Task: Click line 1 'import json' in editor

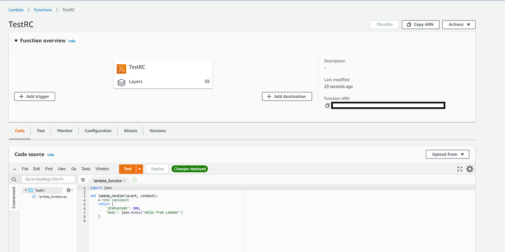Action: (x=101, y=188)
